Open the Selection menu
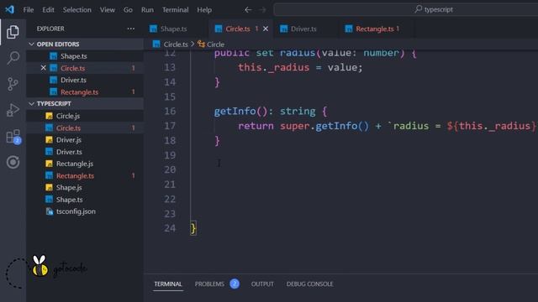538x302 pixels. click(76, 9)
